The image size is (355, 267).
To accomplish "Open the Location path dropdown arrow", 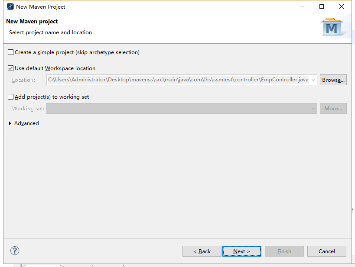I will 313,80.
